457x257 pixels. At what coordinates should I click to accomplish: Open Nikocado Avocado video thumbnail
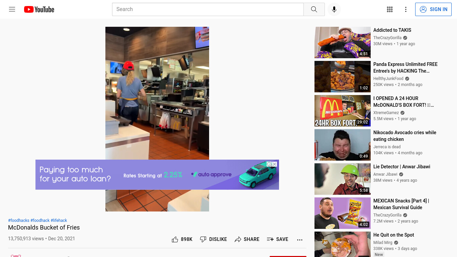click(343, 145)
